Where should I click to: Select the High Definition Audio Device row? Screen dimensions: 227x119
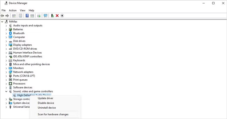point(32,95)
